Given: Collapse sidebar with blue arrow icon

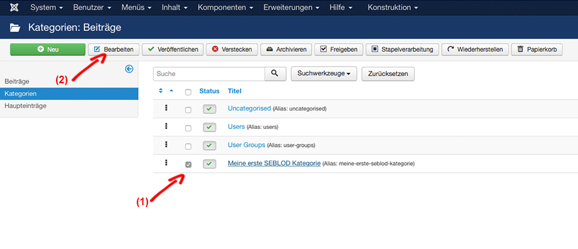Looking at the screenshot, I should point(129,69).
